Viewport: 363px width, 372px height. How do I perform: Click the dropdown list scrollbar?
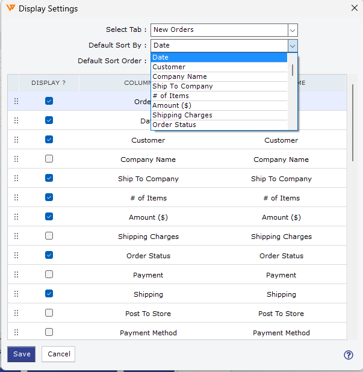293,70
